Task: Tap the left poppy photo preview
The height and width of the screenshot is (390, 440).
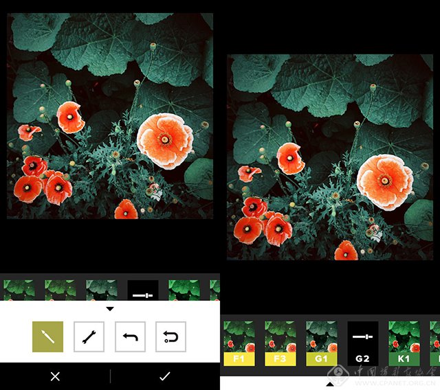Action: point(110,117)
